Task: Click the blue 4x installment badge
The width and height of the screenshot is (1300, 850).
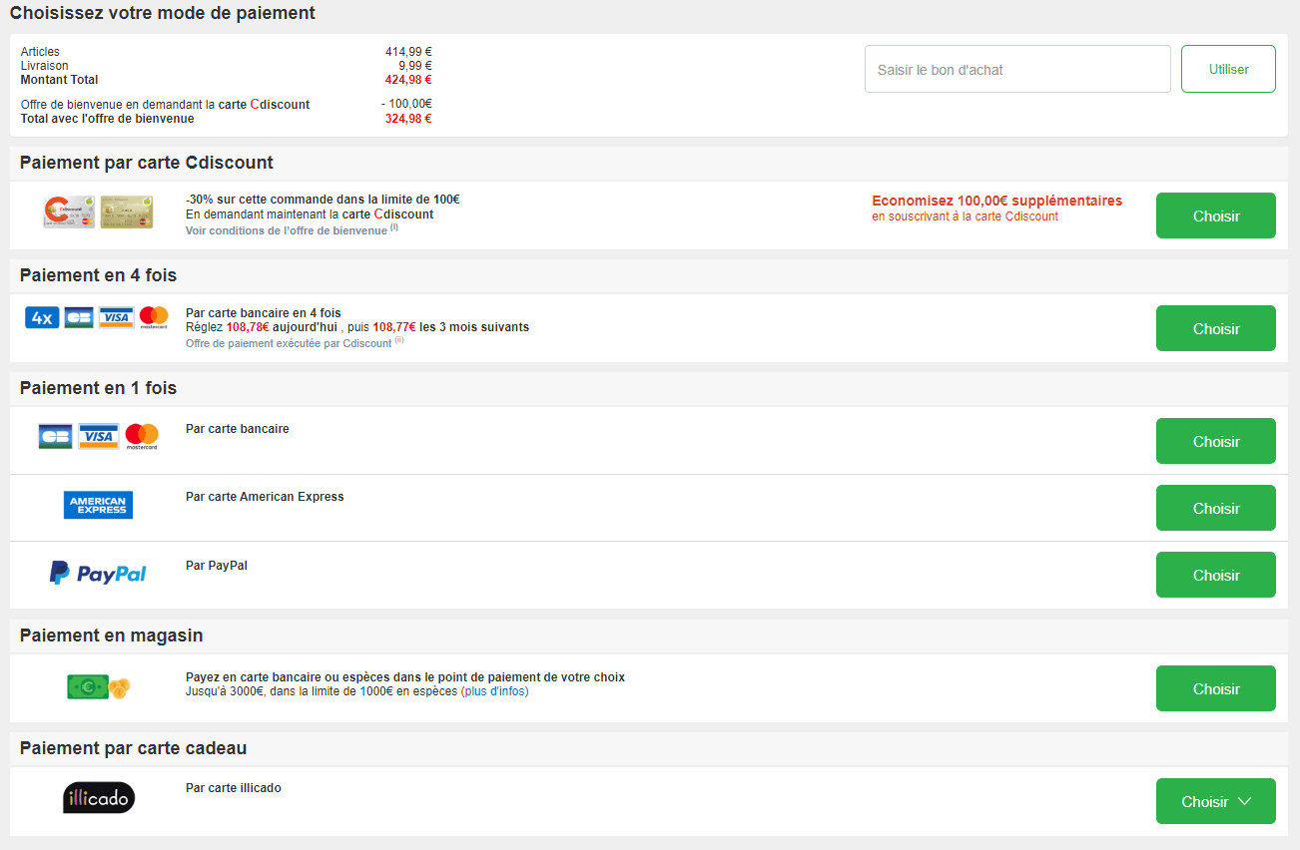Action: pyautogui.click(x=42, y=317)
